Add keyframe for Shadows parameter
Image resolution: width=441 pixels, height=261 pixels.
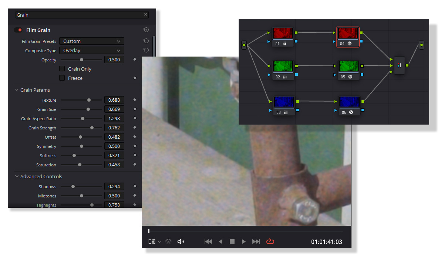[135, 186]
